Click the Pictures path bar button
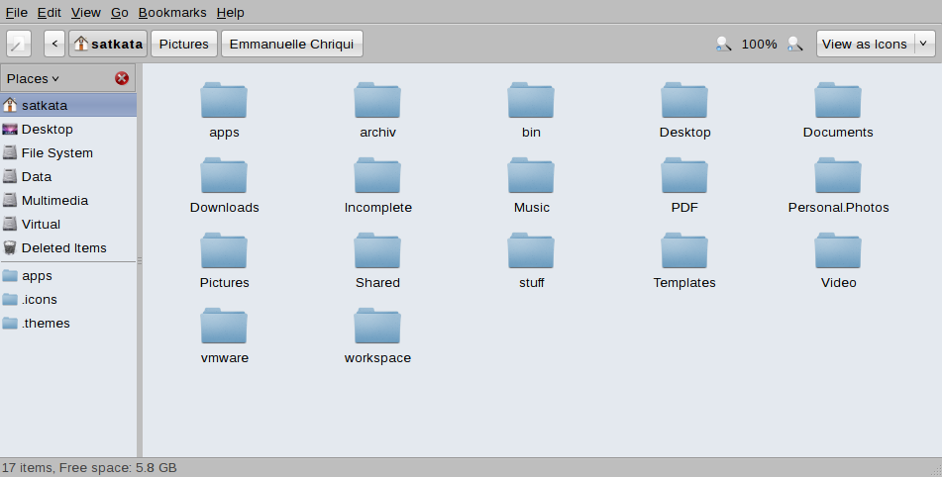 [184, 44]
